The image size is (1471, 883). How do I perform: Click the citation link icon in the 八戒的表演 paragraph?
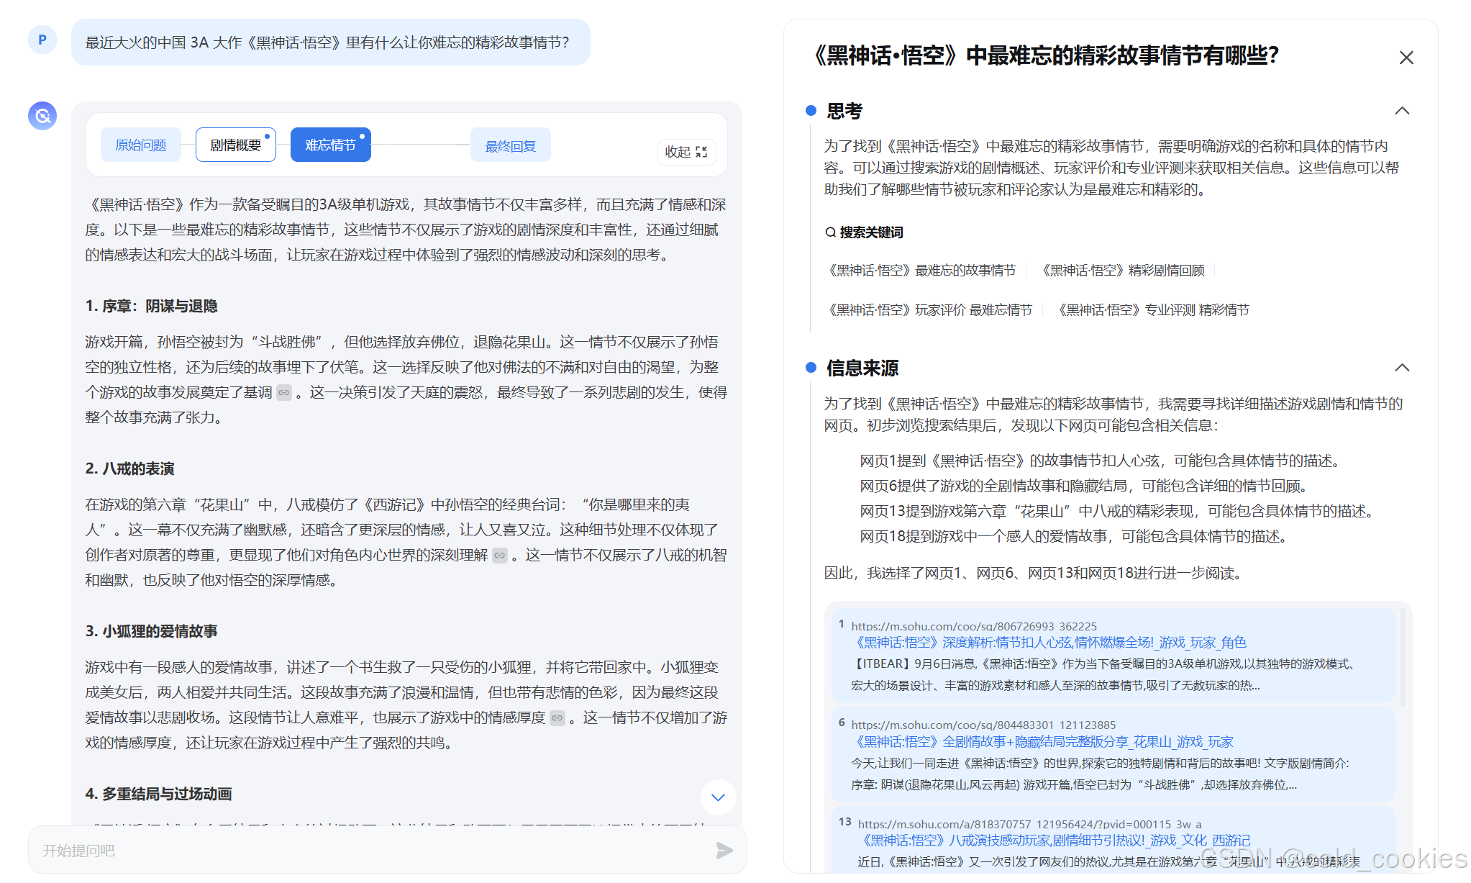pyautogui.click(x=500, y=555)
